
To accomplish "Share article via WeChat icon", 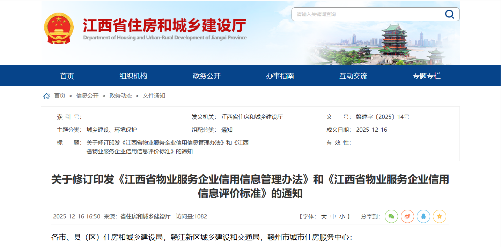I will coord(391,216).
